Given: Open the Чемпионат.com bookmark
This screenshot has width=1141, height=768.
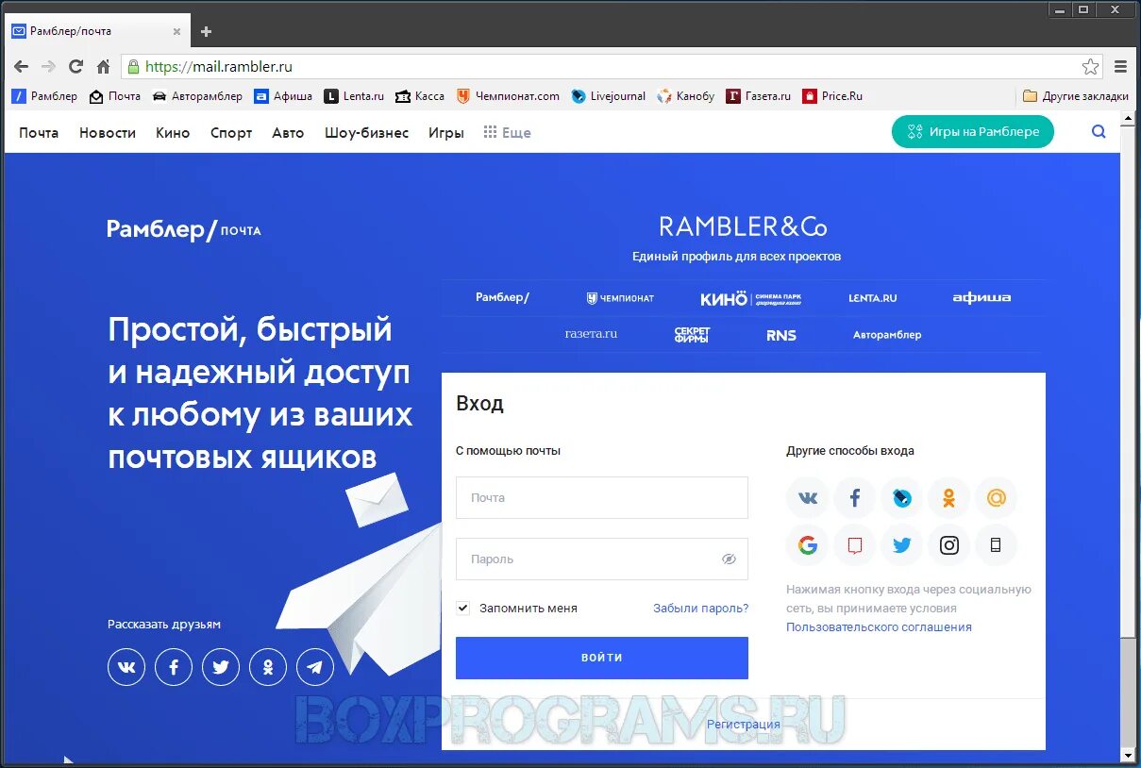Looking at the screenshot, I should point(508,96).
